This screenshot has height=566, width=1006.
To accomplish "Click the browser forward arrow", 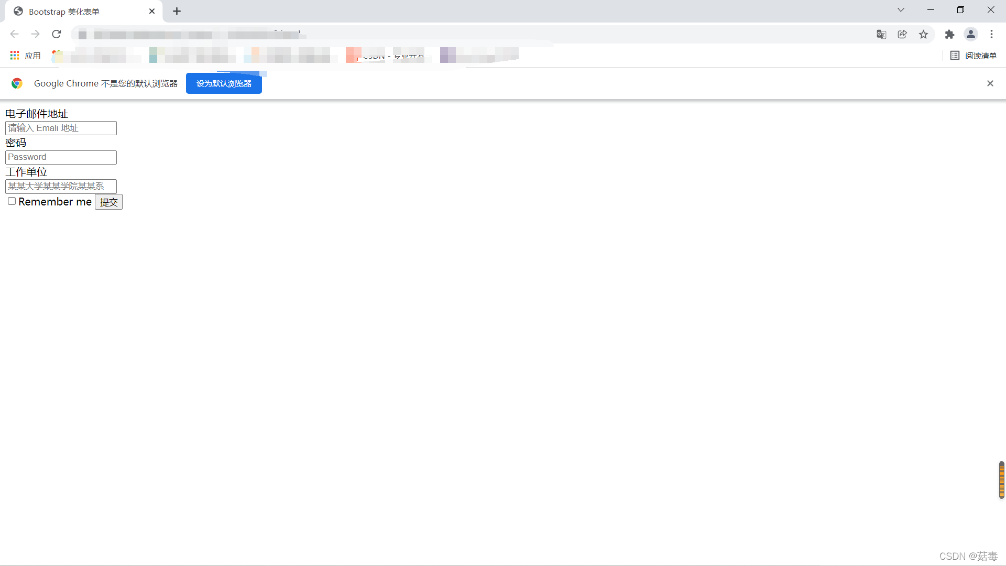I will pos(35,34).
